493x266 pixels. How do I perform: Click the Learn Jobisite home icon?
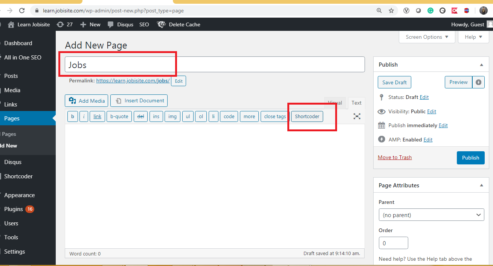tap(11, 24)
